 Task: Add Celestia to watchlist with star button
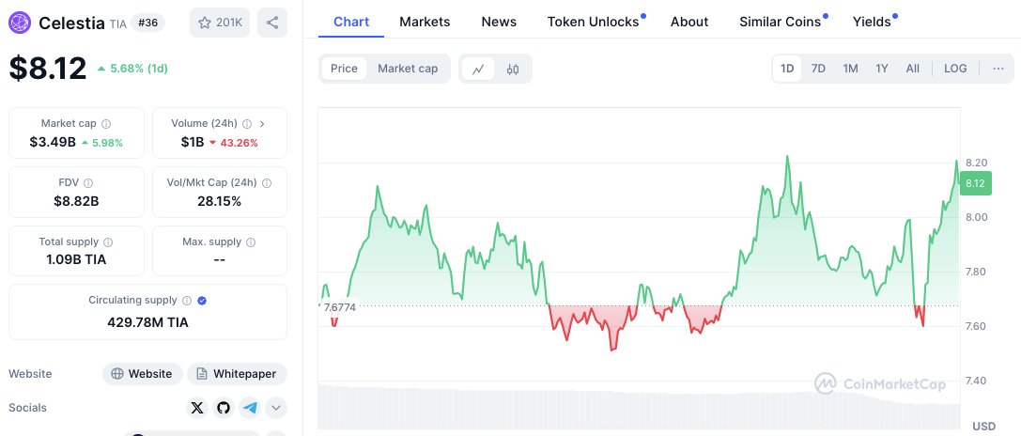[x=220, y=23]
